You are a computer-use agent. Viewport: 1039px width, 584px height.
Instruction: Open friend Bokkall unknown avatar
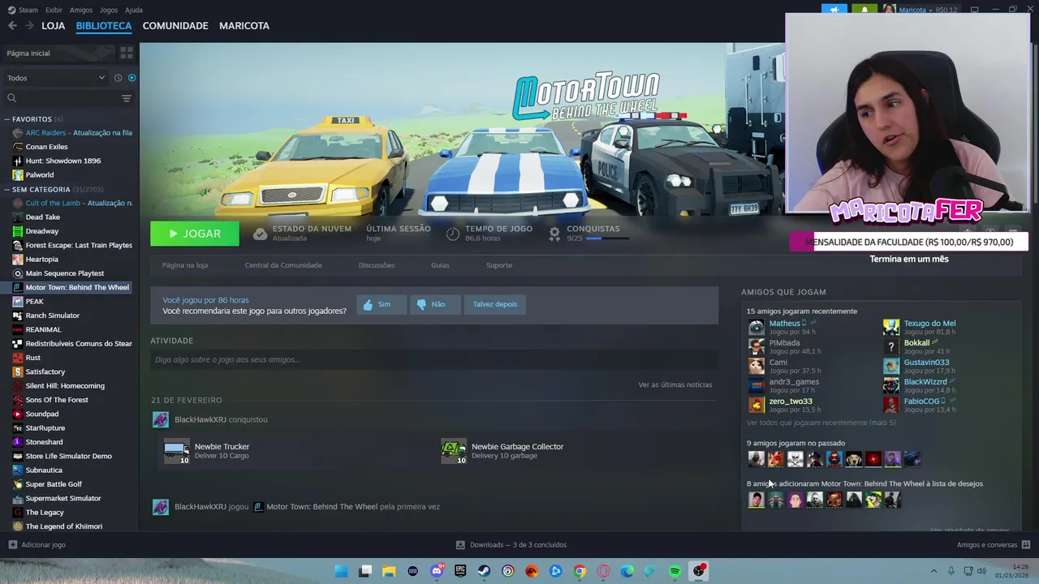coord(891,347)
